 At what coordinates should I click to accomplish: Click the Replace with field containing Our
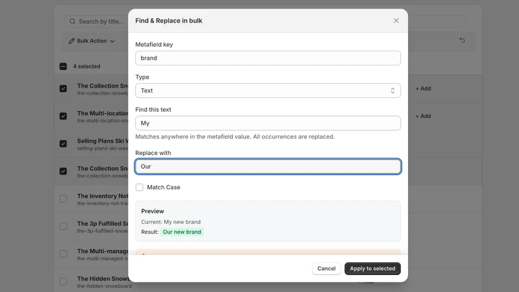pyautogui.click(x=268, y=166)
